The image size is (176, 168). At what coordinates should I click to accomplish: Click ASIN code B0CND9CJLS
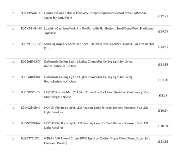click(30, 92)
